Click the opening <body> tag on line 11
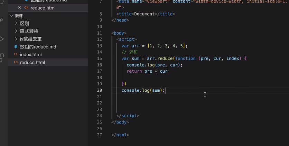289x146 pixels. click(x=119, y=33)
